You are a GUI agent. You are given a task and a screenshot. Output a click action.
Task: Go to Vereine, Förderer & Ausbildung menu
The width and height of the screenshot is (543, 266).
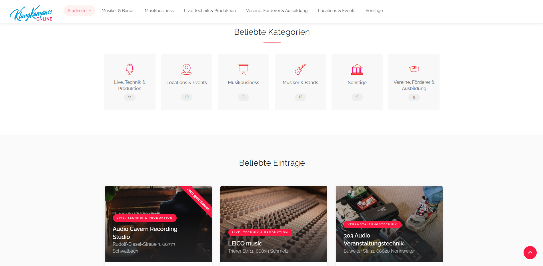[x=277, y=11]
